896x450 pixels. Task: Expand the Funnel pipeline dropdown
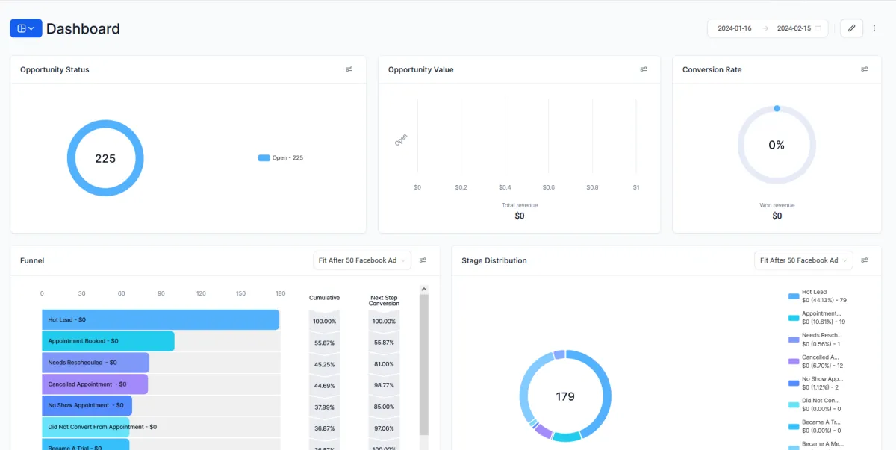click(362, 260)
